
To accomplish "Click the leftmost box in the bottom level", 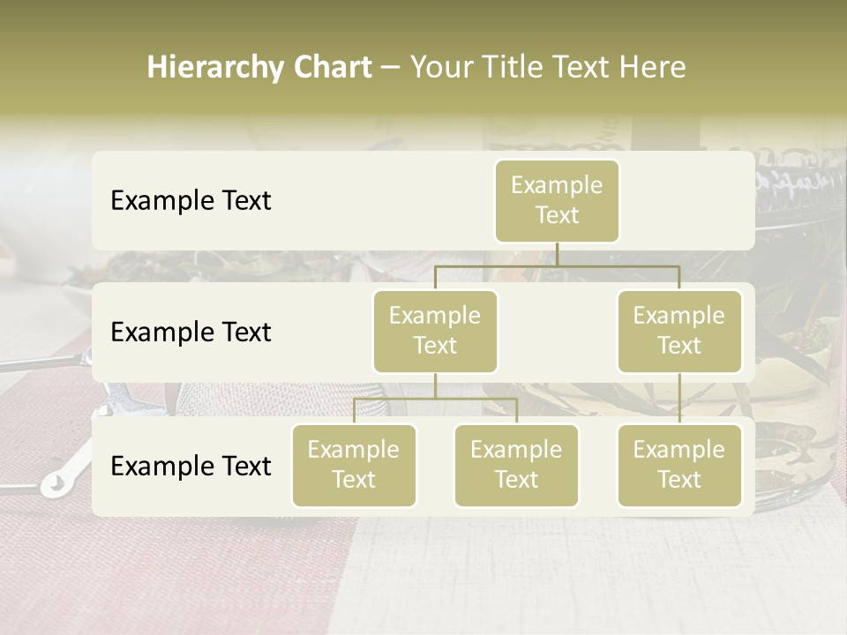I will [x=354, y=466].
